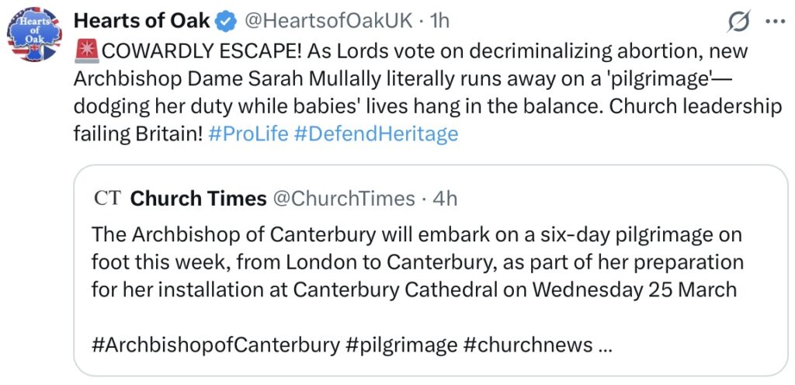Open Grok explain icon on the post
This screenshot has width=795, height=385.
738,23
